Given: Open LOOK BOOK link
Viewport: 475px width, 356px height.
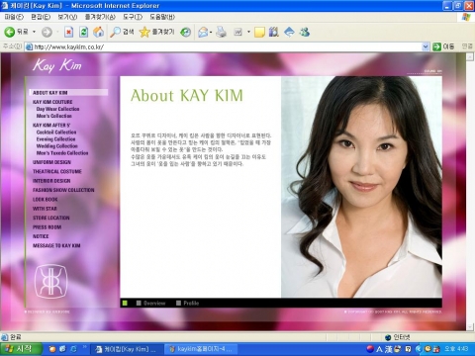Looking at the screenshot, I should pyautogui.click(x=46, y=200).
